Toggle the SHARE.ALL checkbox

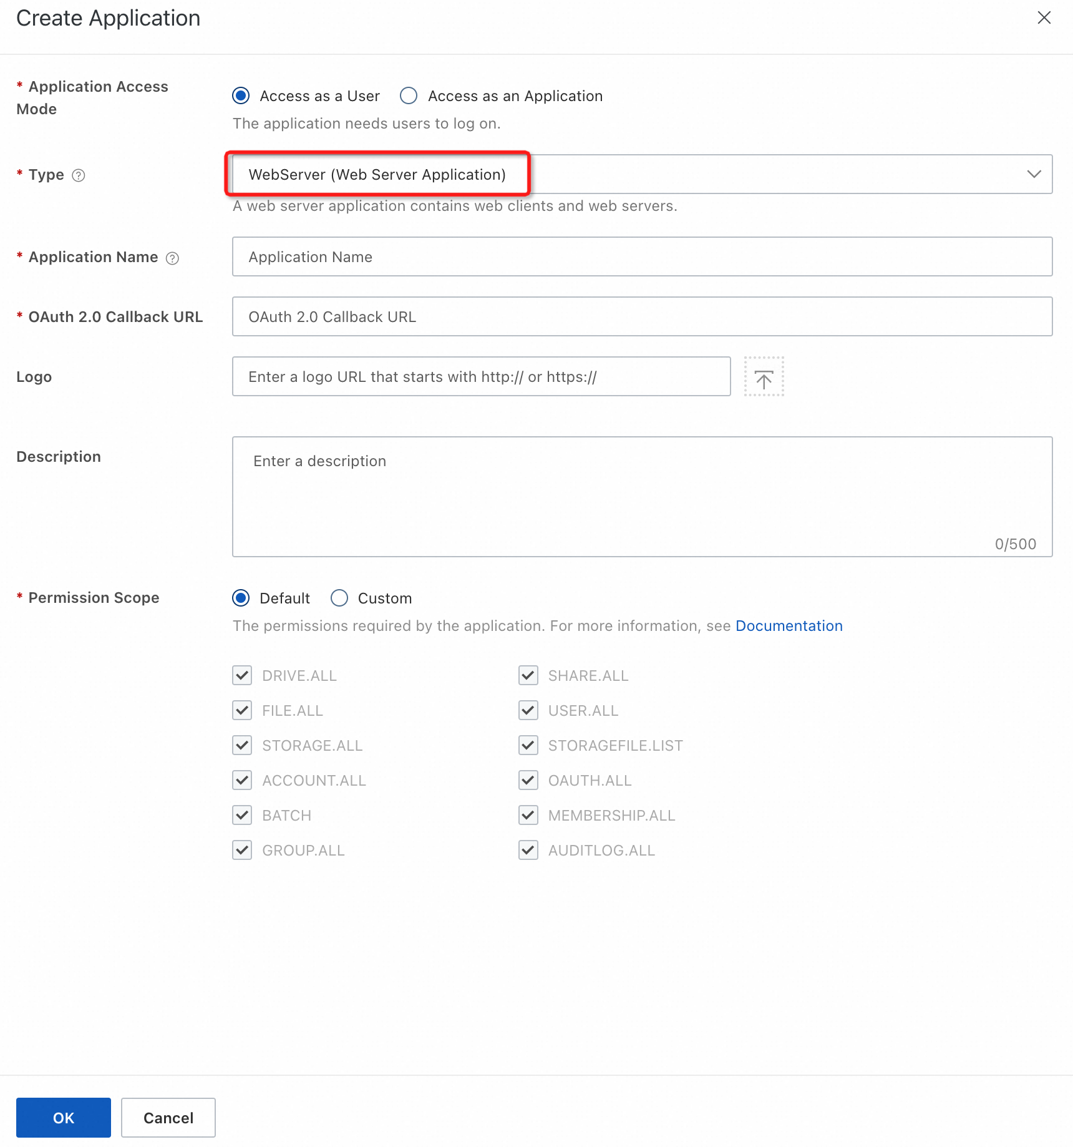(x=528, y=675)
